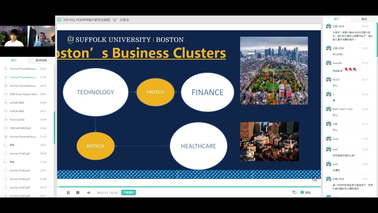Image resolution: width=378 pixels, height=213 pixels.
Task: Click avatar of 云晨小助手 at 01:23
Action: pyautogui.click(x=328, y=48)
